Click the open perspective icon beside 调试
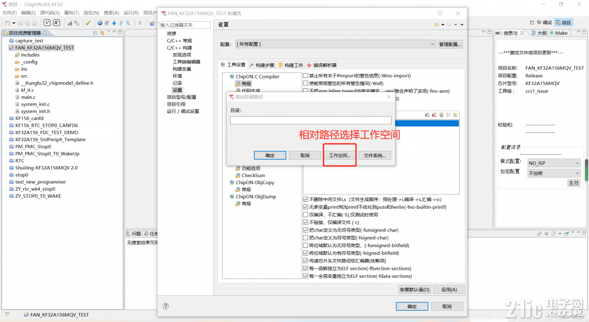This screenshot has height=322, width=589. pyautogui.click(x=532, y=22)
